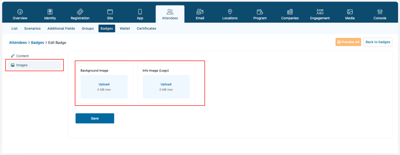
Task: Save the badge images
Action: (x=95, y=118)
